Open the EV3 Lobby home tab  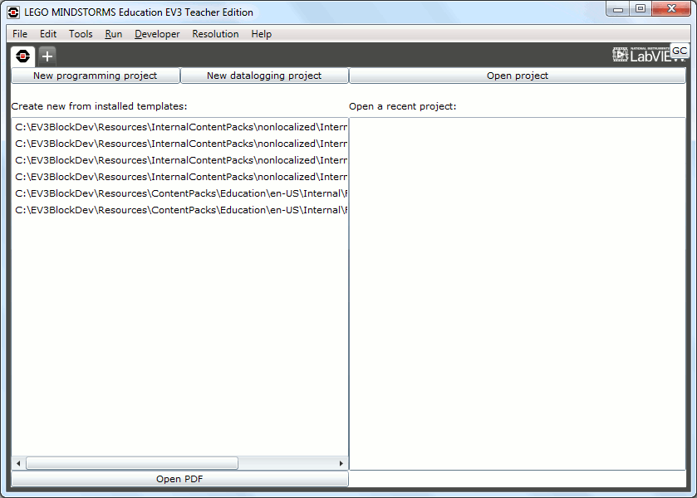(22, 56)
